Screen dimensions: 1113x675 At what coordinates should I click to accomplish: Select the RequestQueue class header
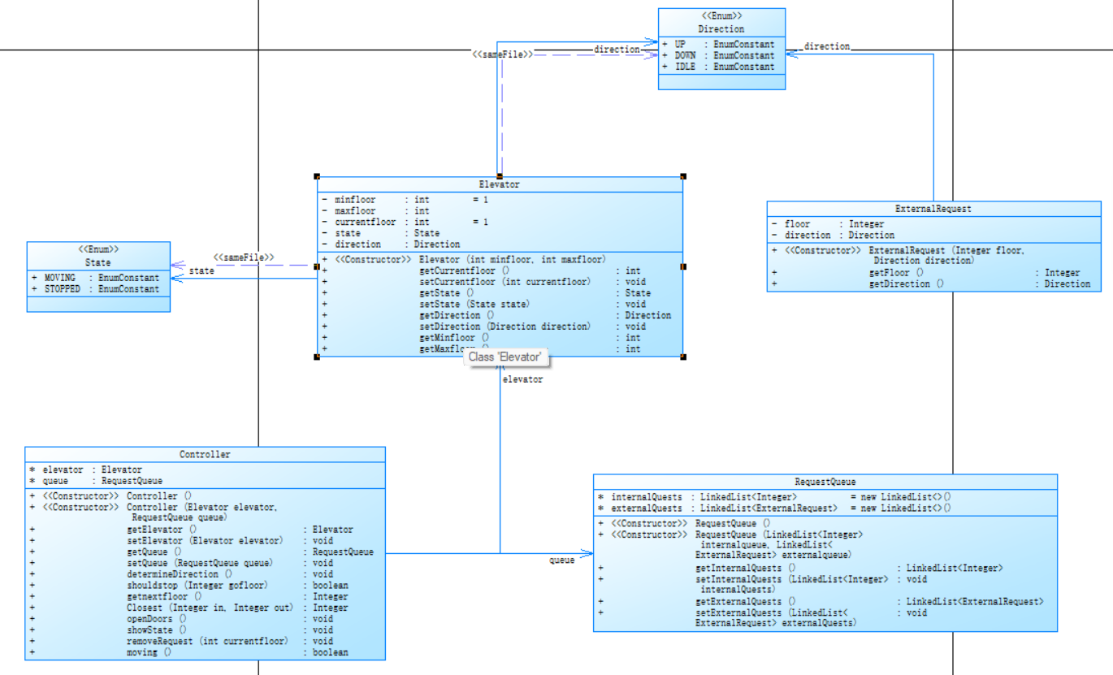[825, 482]
